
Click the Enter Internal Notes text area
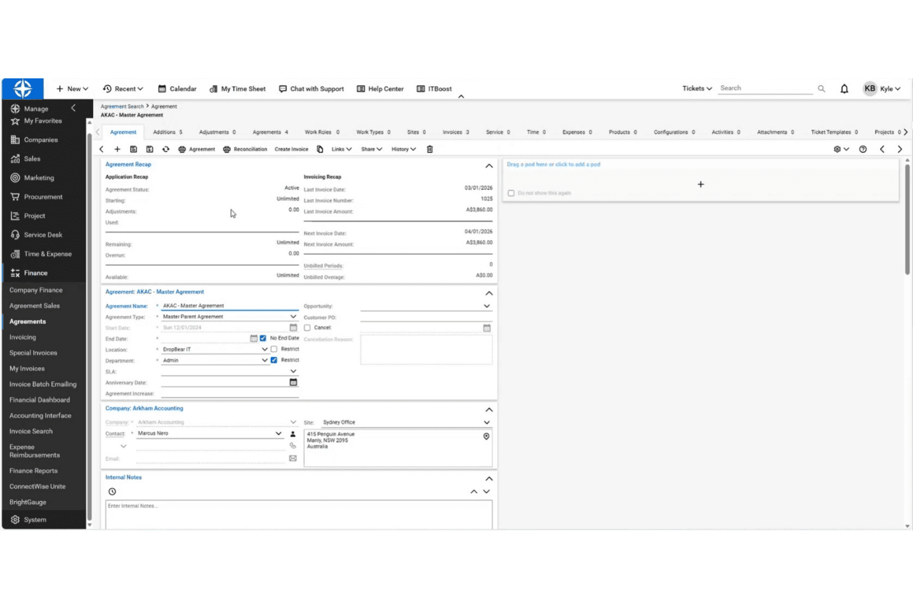299,514
